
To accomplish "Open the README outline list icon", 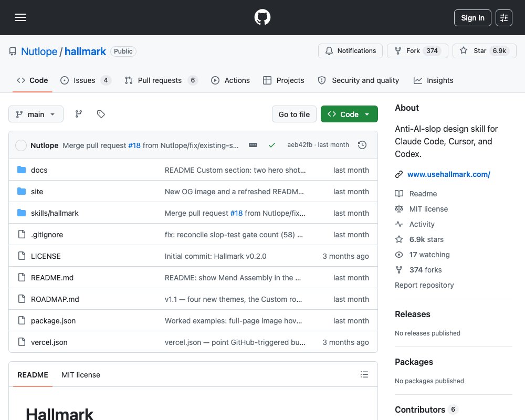I will pos(364,374).
